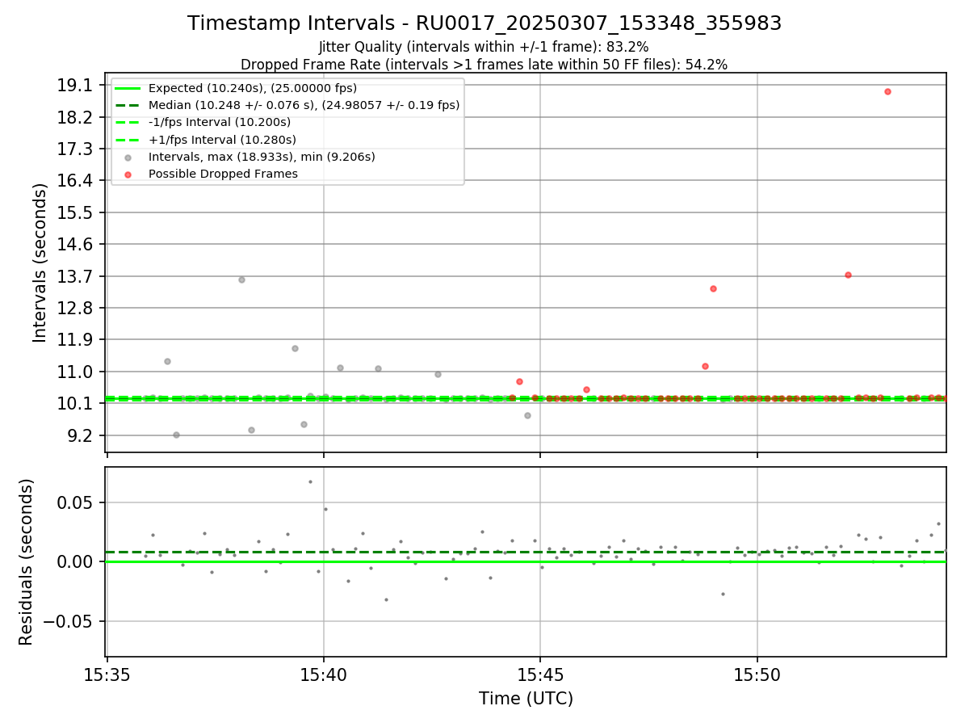Click the 15:50 x-axis tick label
This screenshot has width=969, height=727.
pyautogui.click(x=757, y=674)
